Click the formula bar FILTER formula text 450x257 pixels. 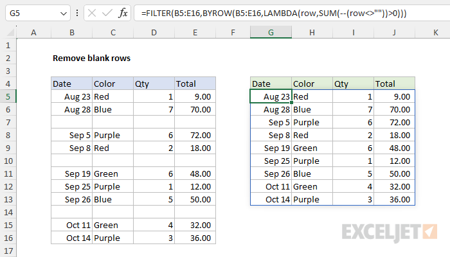(x=274, y=13)
